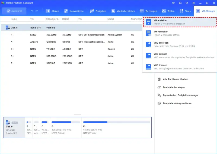Redo the operation with the forward arrow
217x154 pixels.
point(37,11)
